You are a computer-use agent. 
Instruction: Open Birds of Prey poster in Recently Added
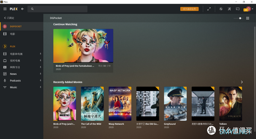pos(65,104)
